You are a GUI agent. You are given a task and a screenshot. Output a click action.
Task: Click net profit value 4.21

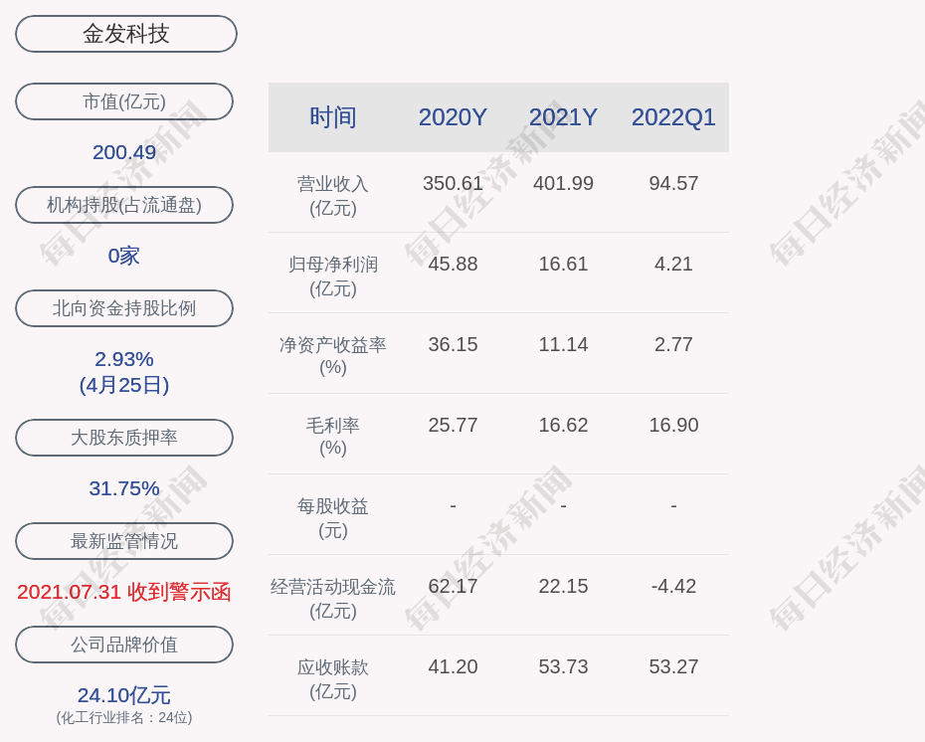(673, 264)
